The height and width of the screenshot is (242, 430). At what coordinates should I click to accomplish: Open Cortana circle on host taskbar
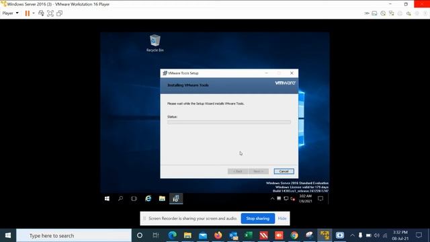(x=140, y=235)
